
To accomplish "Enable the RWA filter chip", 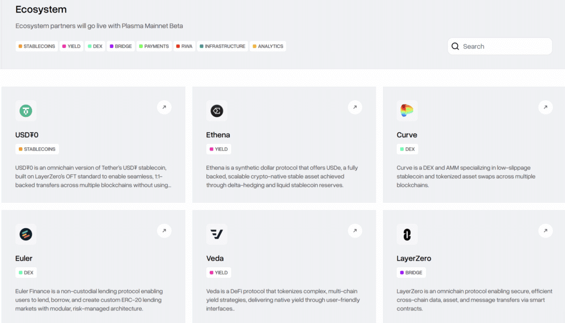I will click(184, 46).
